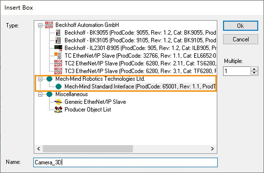264x173 pixels.
Task: Decrease the Multiple value with down arrow
Action: [254, 73]
